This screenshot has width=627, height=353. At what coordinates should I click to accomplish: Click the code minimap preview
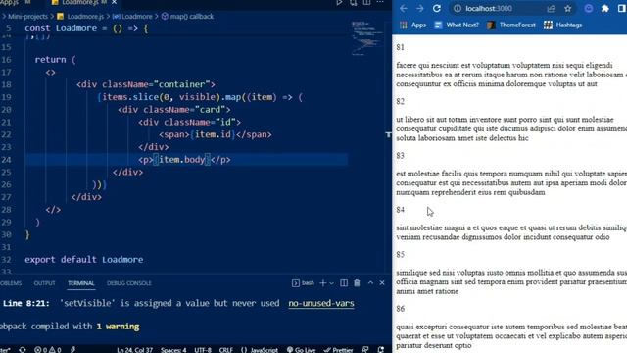point(366,38)
